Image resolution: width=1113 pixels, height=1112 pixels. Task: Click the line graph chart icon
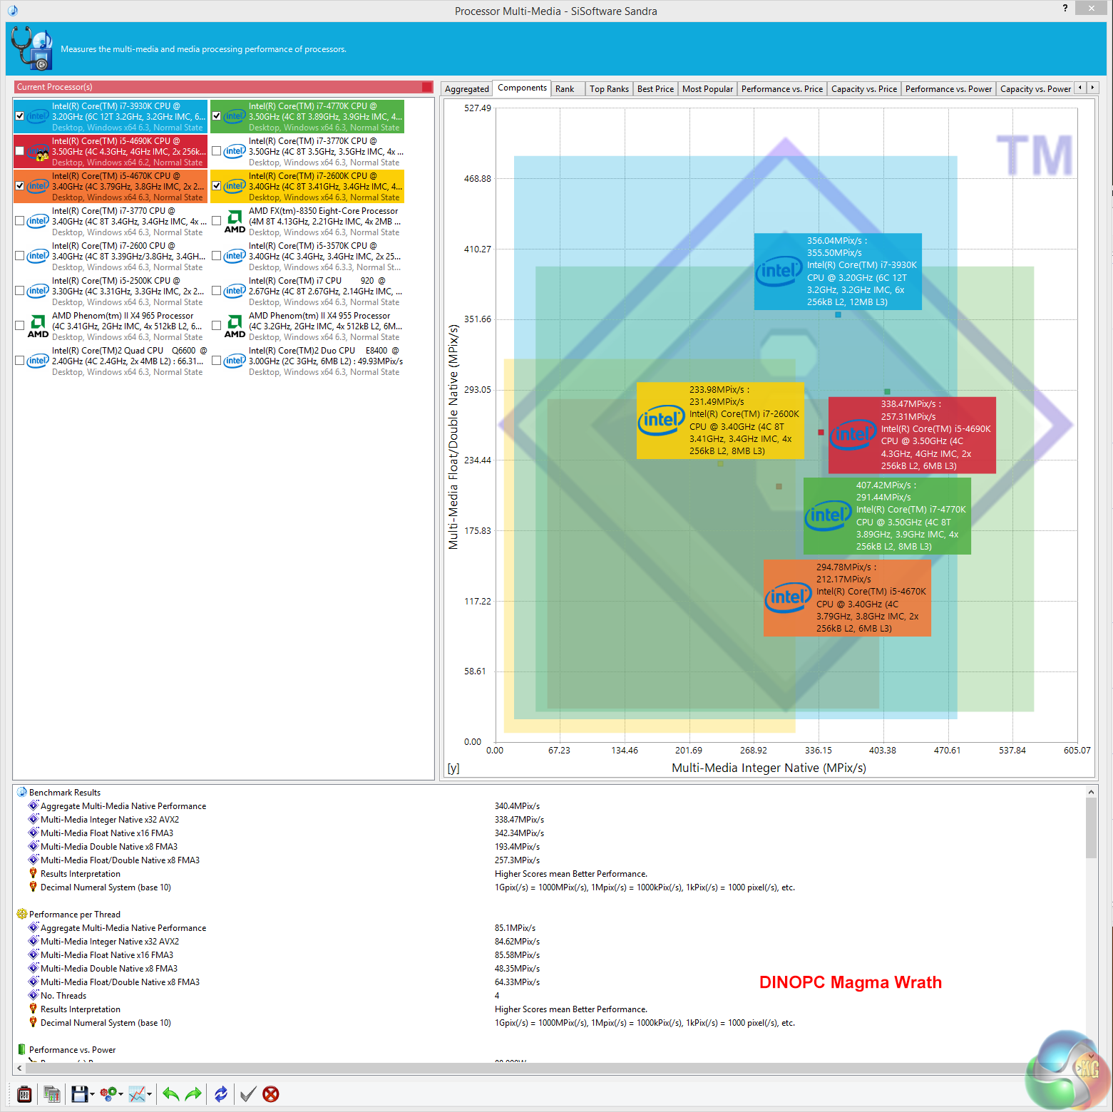137,1094
